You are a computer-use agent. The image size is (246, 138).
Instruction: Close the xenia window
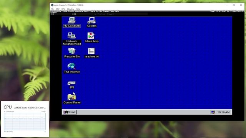click(241, 5)
